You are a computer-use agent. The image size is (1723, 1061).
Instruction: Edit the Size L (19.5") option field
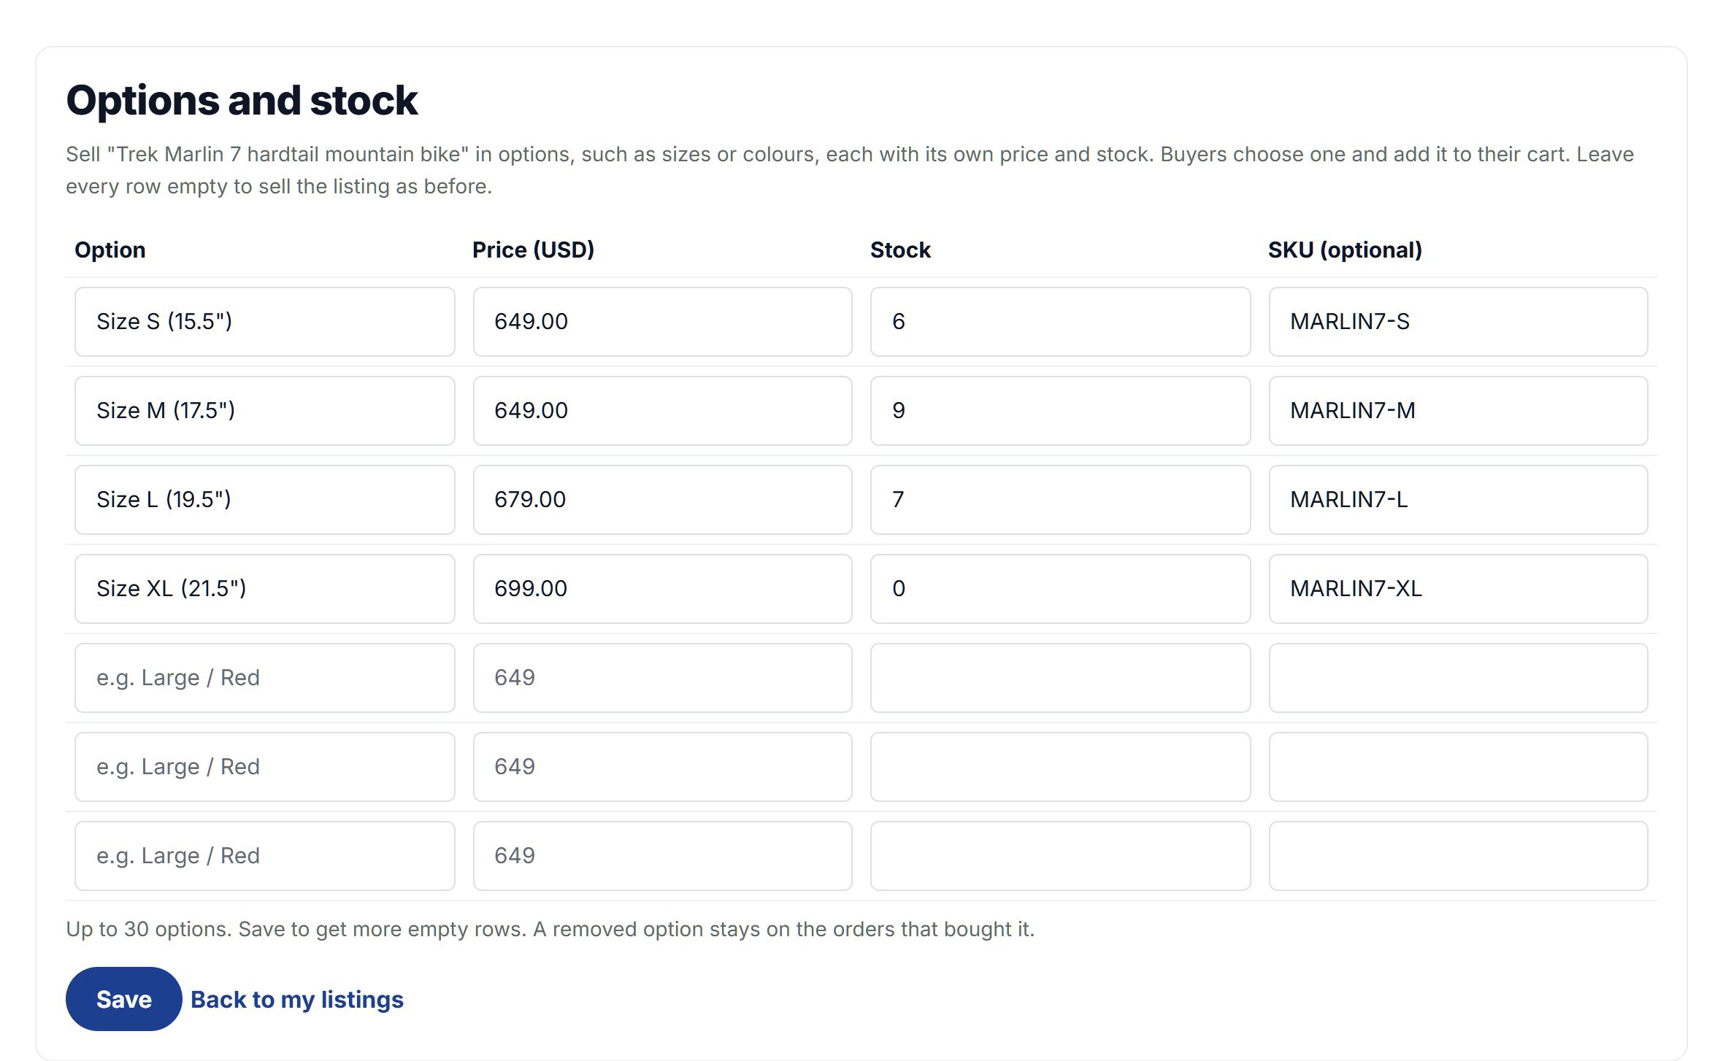tap(264, 500)
